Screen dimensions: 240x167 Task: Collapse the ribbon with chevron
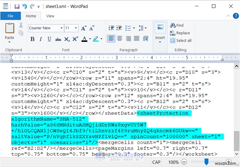pos(228,16)
